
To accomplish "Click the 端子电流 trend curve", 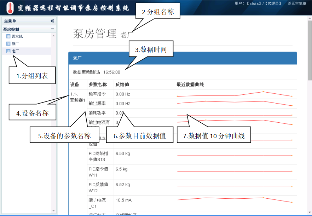I will (235, 200).
